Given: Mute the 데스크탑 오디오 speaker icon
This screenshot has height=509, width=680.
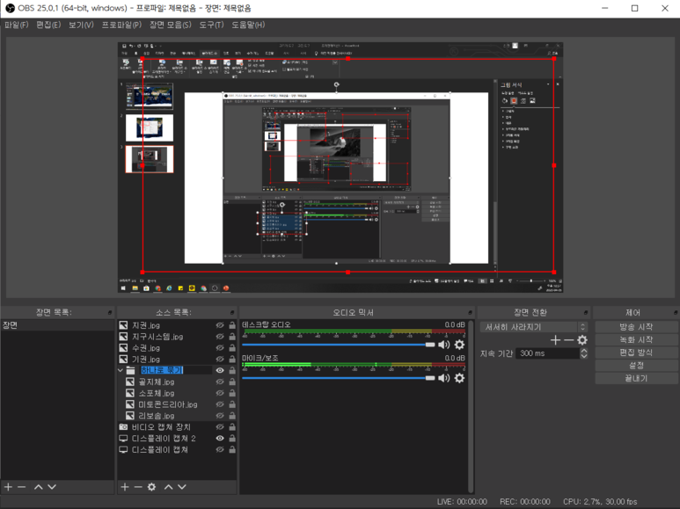Looking at the screenshot, I should click(443, 345).
